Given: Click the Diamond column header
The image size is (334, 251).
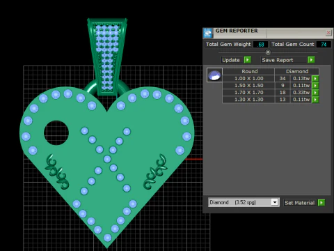Looking at the screenshot, I should click(297, 71).
